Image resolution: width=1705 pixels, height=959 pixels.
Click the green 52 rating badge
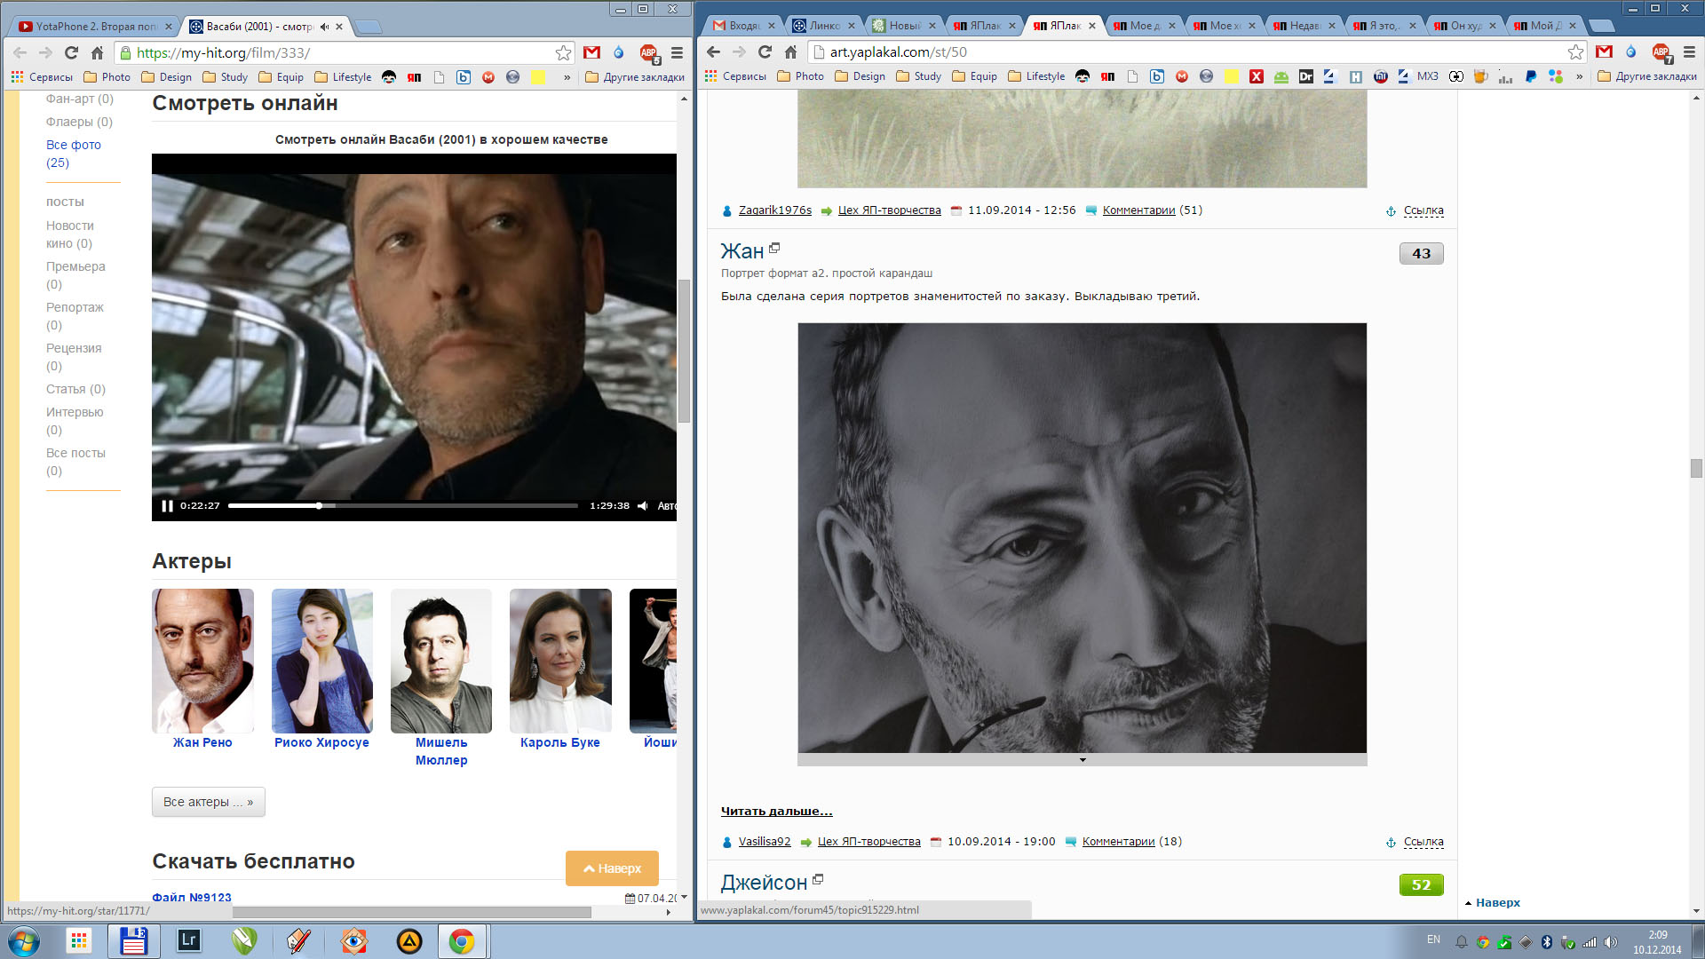click(x=1422, y=884)
